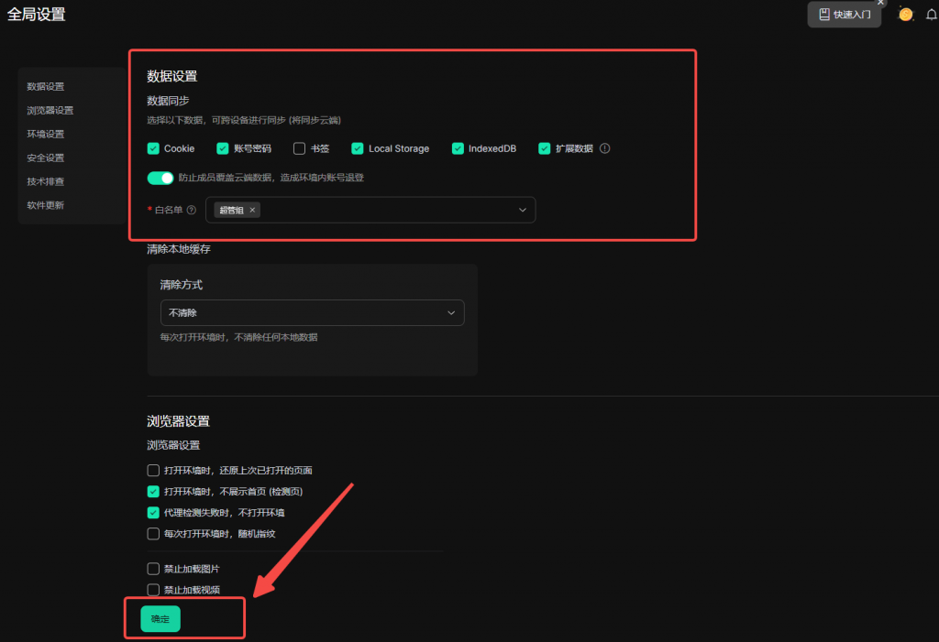Open the 清除方式 dropdown showing 不清除

click(x=312, y=313)
